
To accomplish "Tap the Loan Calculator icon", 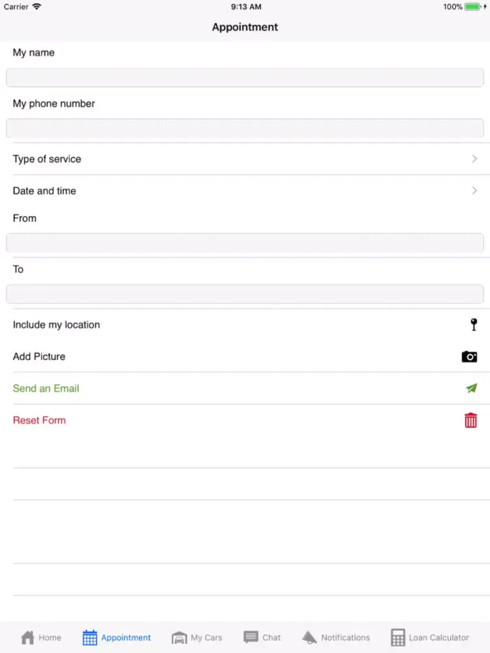I will pos(398,637).
